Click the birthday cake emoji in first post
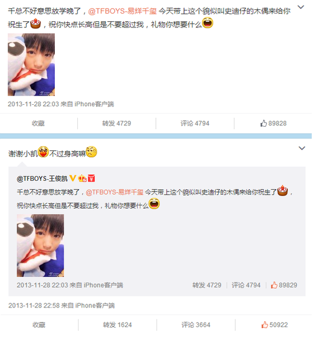This screenshot has height=340, width=313. 36,24
